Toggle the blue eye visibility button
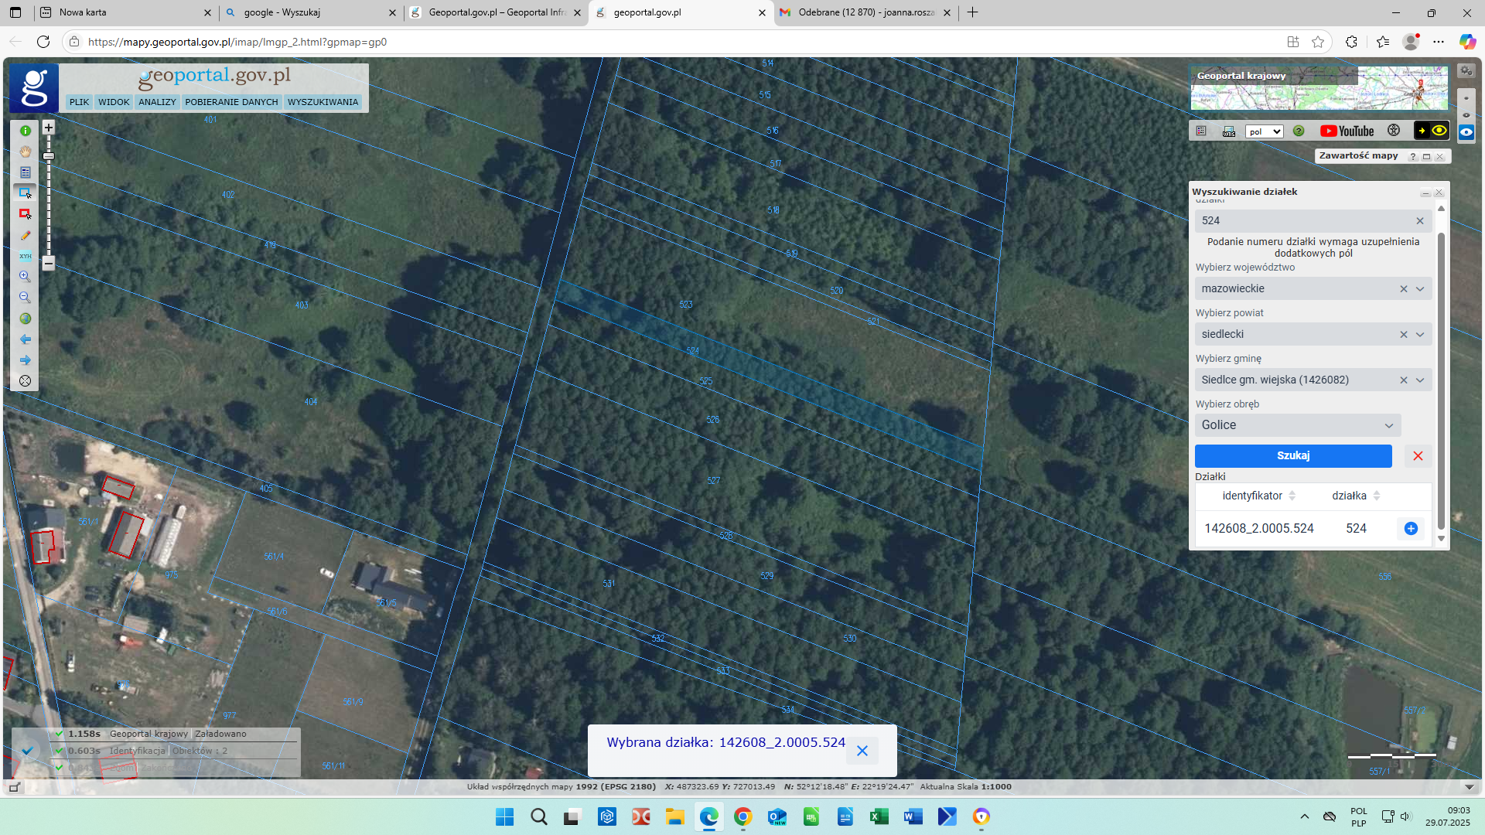 point(1466,132)
